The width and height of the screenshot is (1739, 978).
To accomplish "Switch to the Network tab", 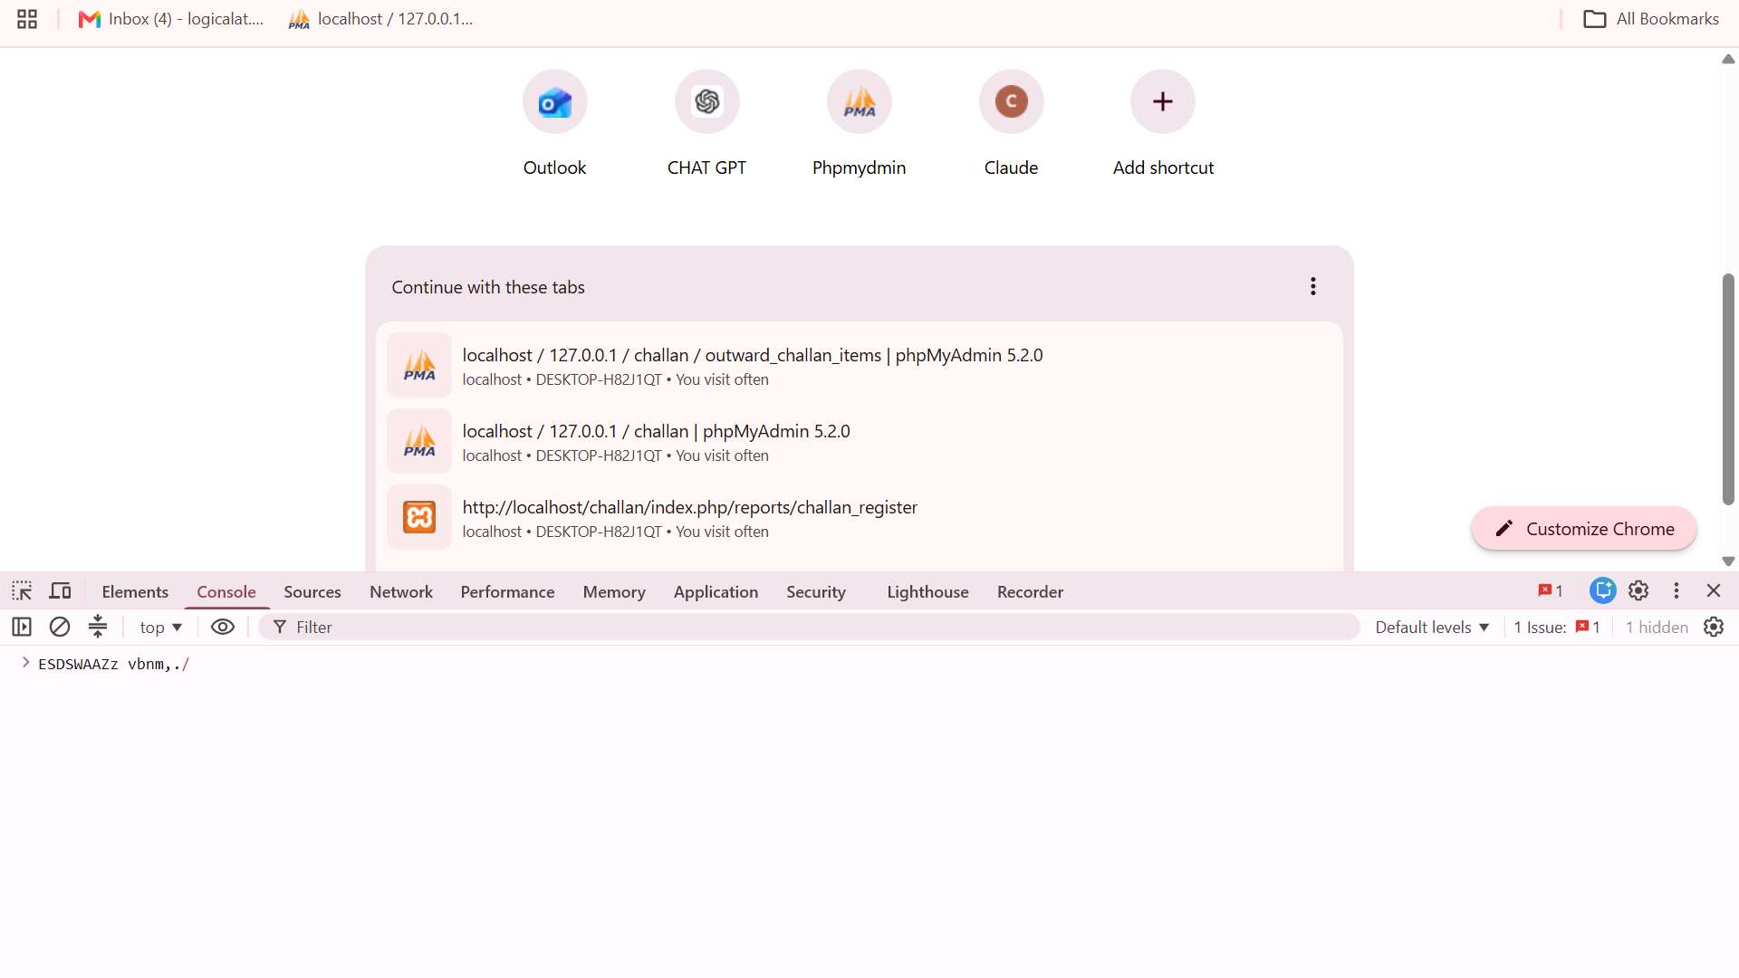I will point(401,592).
